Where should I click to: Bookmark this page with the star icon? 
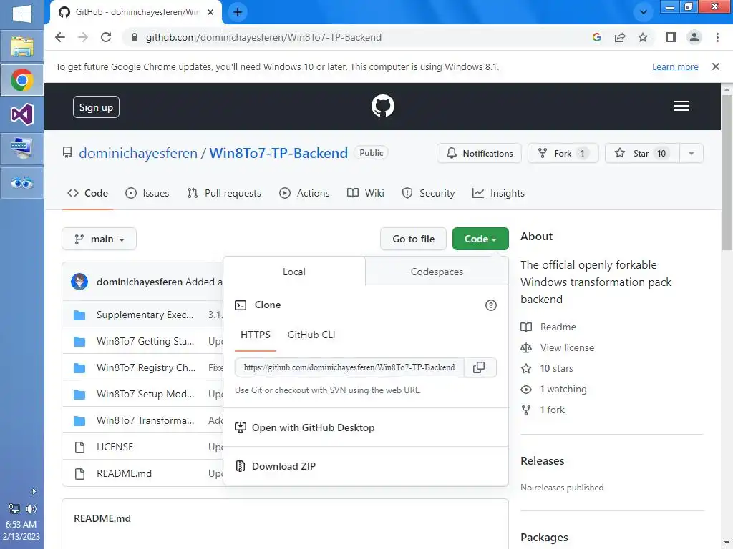tap(643, 37)
